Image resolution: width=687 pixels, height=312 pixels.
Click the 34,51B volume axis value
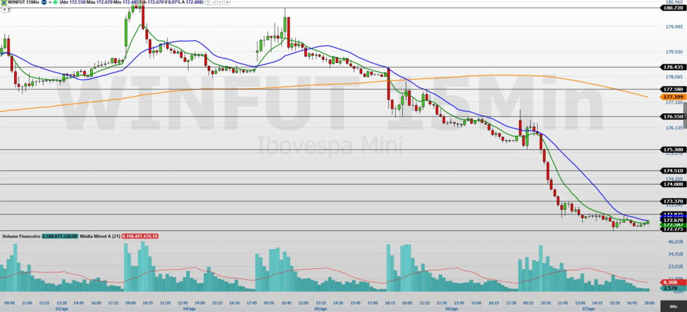675,253
